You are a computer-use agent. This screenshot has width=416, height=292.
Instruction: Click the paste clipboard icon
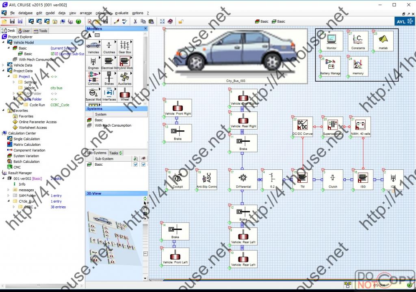151,22
